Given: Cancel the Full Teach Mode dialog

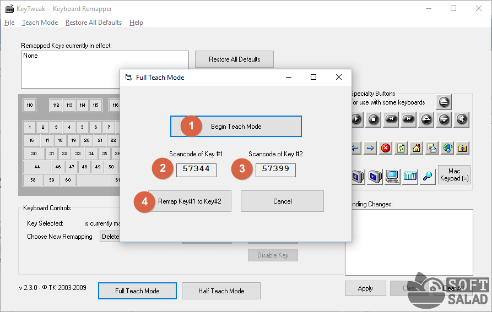Looking at the screenshot, I should pyautogui.click(x=282, y=201).
